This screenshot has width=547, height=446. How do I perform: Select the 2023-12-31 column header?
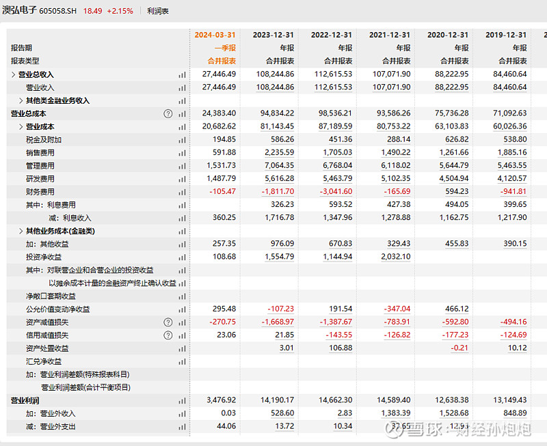pos(273,35)
